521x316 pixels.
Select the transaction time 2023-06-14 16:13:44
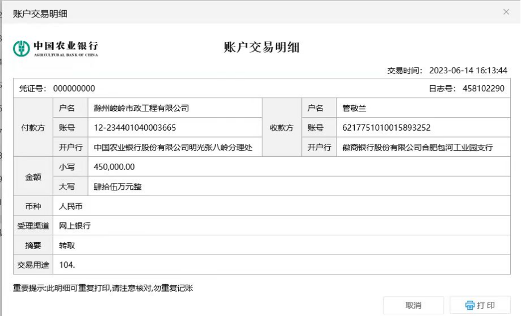pyautogui.click(x=468, y=70)
